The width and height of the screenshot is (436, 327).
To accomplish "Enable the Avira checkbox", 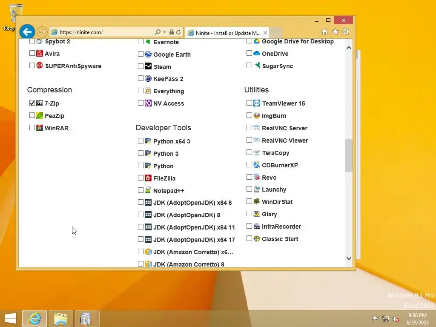I will (32, 53).
